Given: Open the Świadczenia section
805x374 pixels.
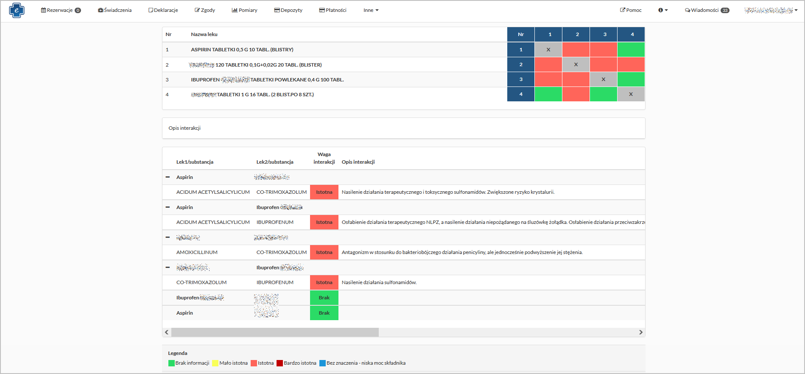Looking at the screenshot, I should 115,10.
